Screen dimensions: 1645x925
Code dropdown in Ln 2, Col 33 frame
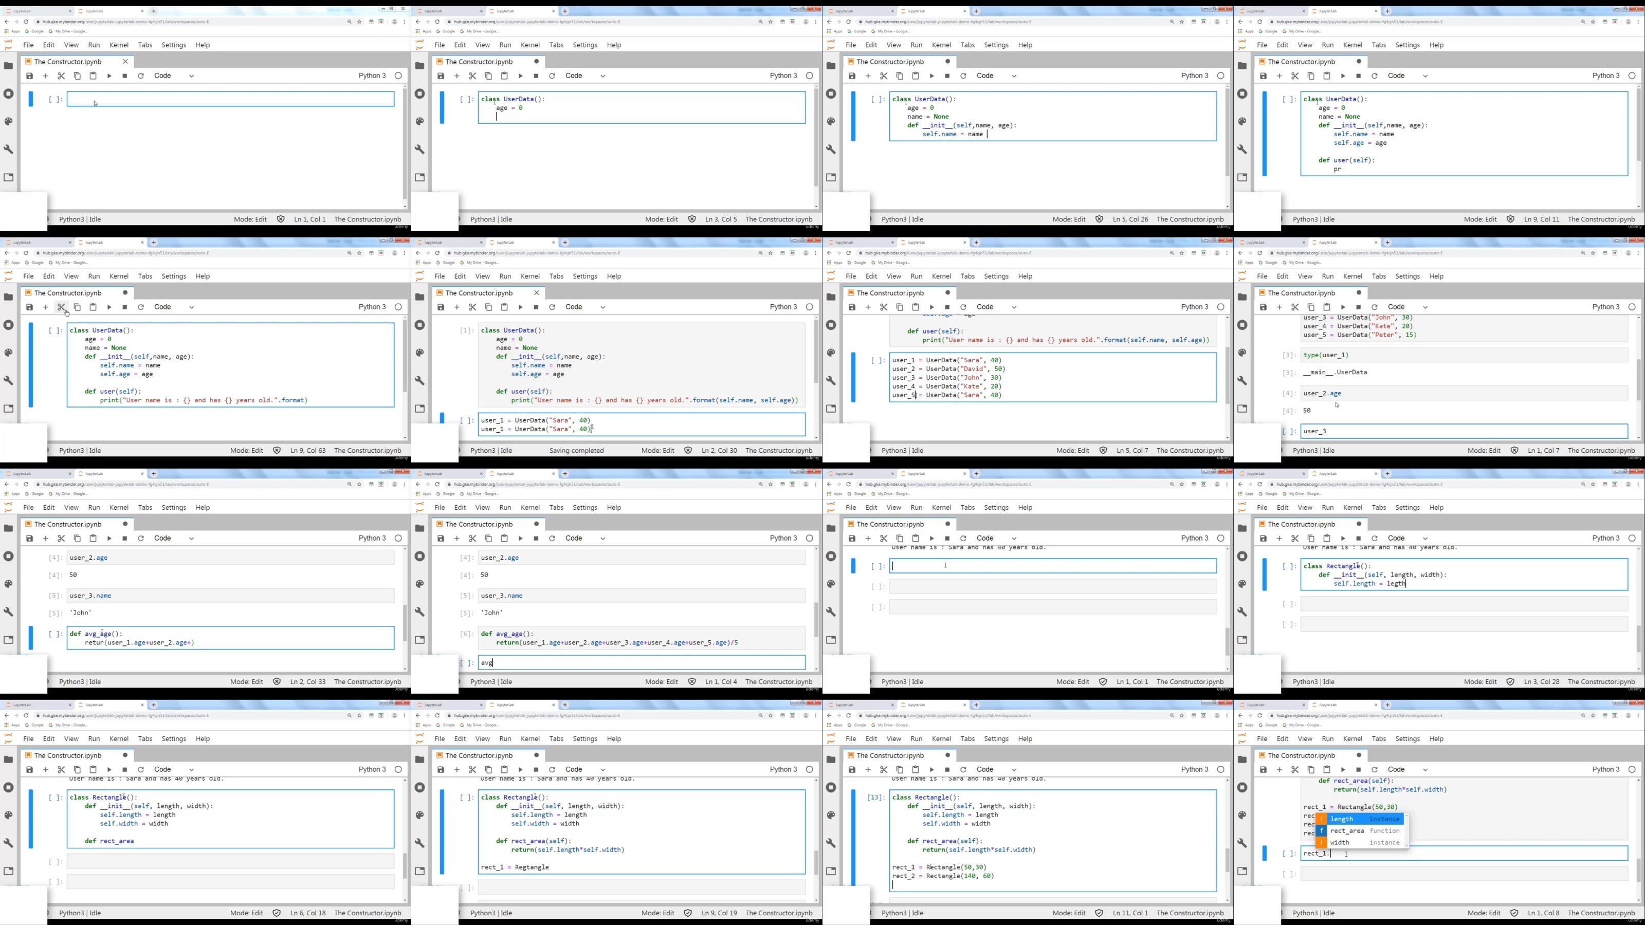[174, 538]
